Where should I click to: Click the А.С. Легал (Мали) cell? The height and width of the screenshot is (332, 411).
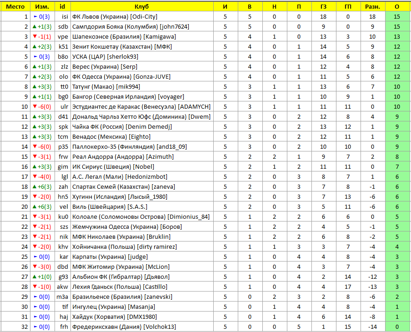click(142, 177)
